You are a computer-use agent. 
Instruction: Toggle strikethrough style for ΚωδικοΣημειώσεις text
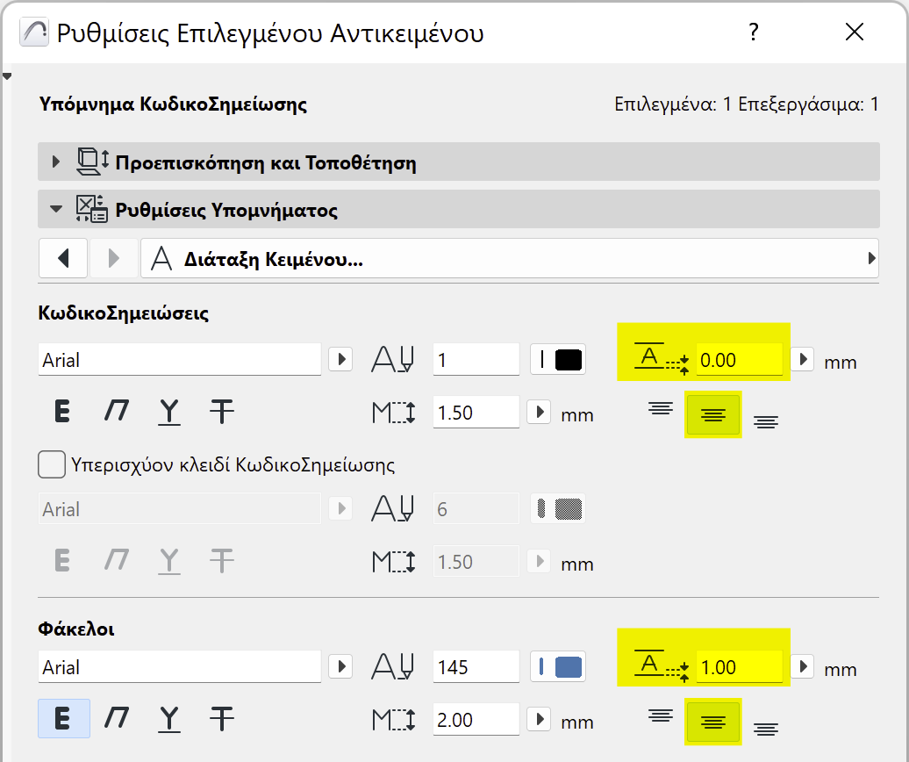coord(221,412)
